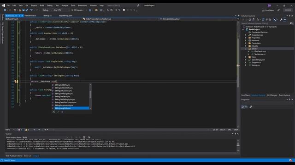Screen dimensions: 295x165
Task: Switch to the appsettings.json editor tab
Action: coord(65,16)
